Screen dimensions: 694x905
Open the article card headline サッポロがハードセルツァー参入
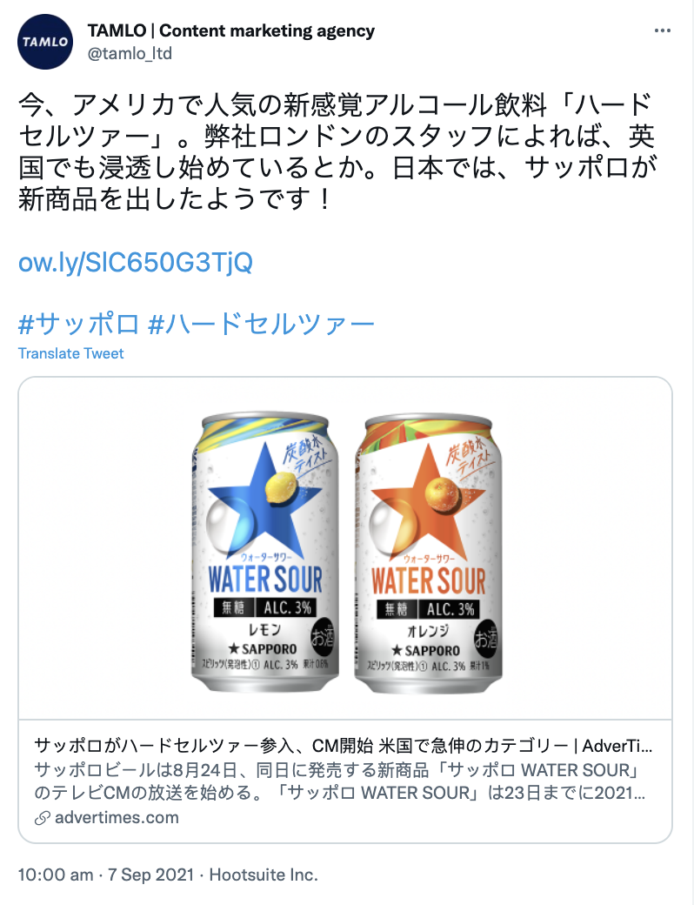(x=343, y=746)
